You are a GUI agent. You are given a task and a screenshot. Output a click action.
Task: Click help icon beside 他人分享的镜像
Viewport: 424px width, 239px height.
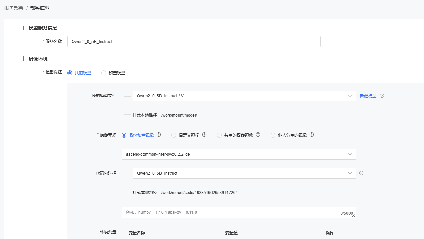pos(312,135)
